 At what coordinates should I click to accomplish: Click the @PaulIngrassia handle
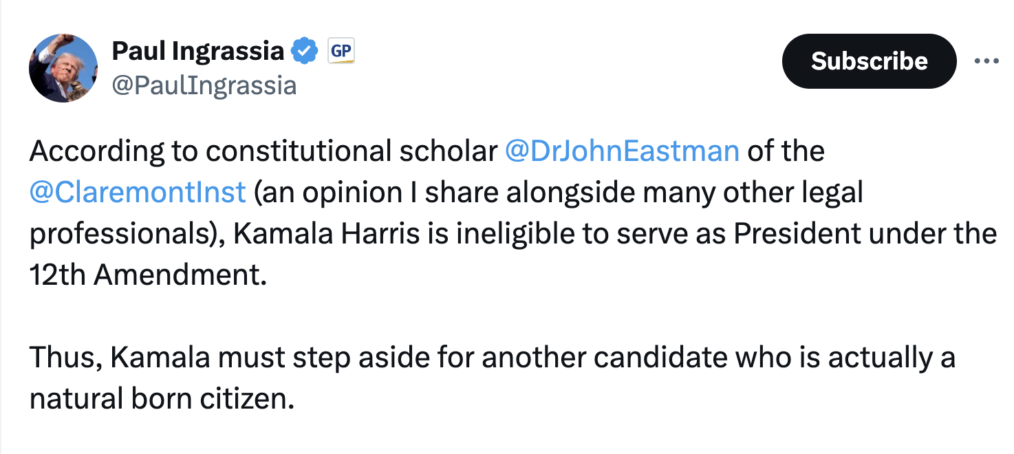pyautogui.click(x=204, y=85)
